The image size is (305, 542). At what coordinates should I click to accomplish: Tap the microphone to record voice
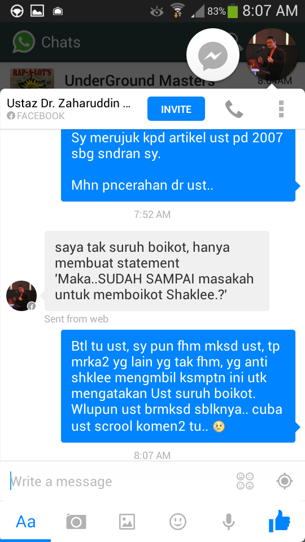click(229, 522)
